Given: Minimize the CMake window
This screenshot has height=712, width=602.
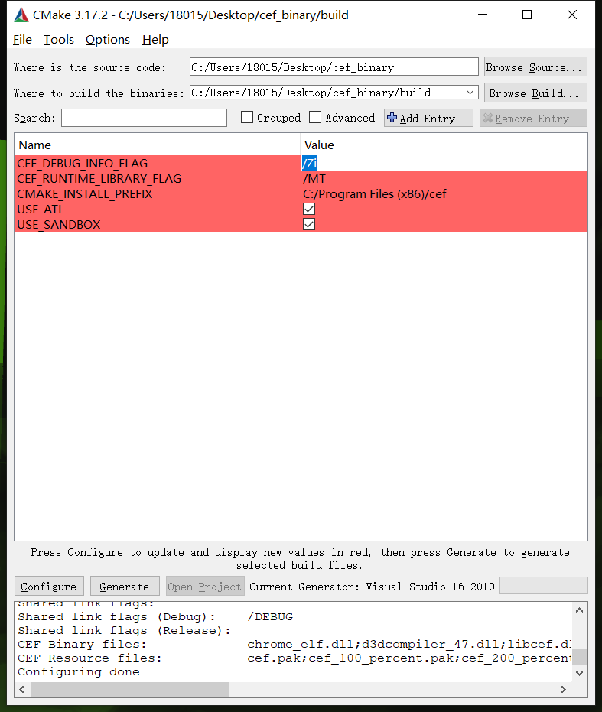Looking at the screenshot, I should [482, 15].
